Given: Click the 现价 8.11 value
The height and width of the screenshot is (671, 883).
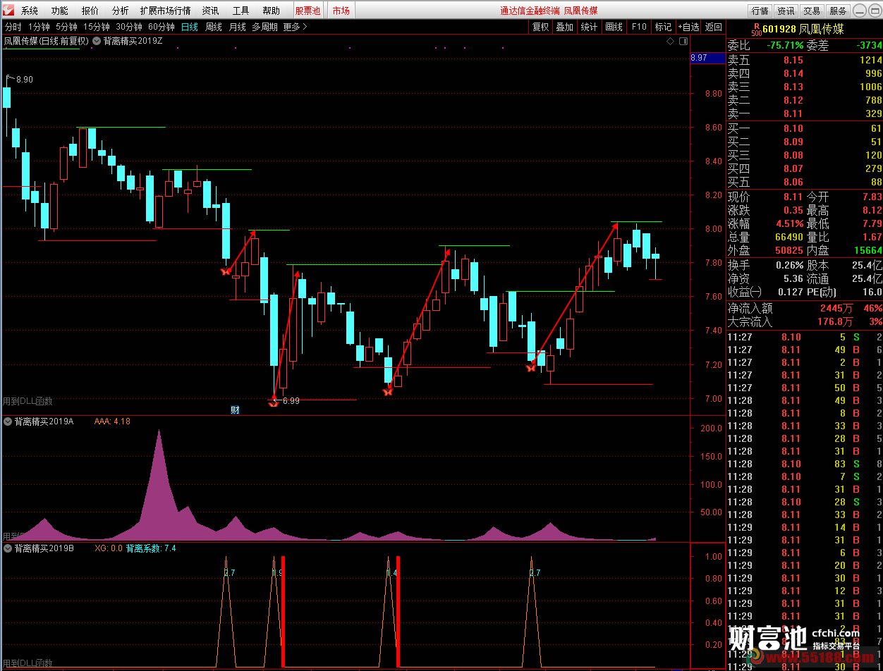Looking at the screenshot, I should 792,197.
